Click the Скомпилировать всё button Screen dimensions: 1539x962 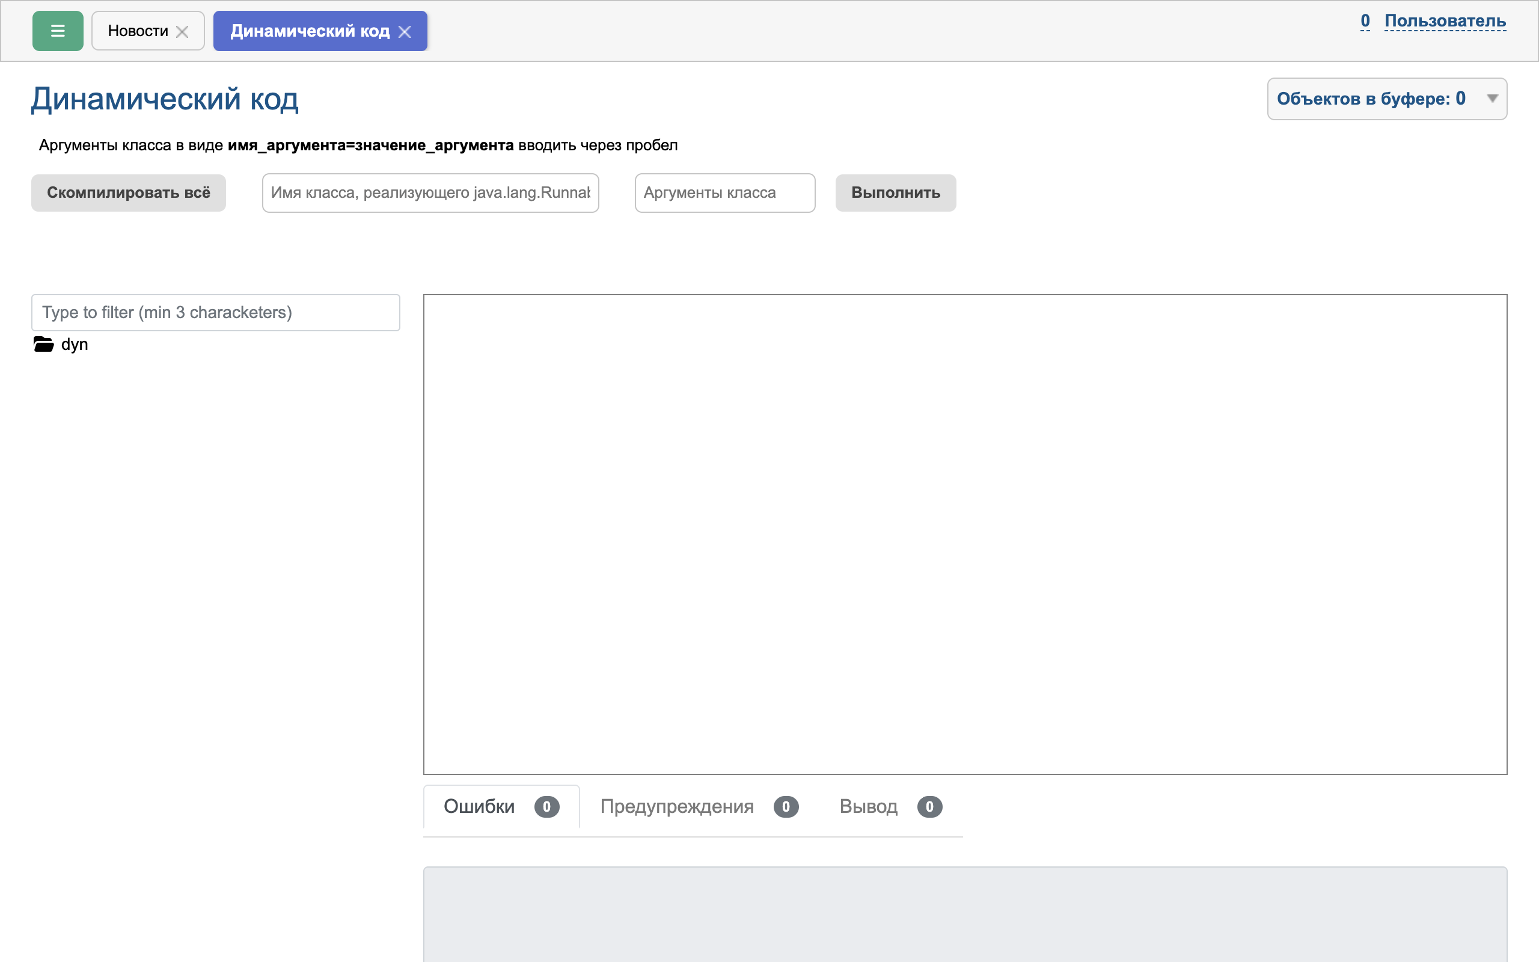(x=129, y=193)
